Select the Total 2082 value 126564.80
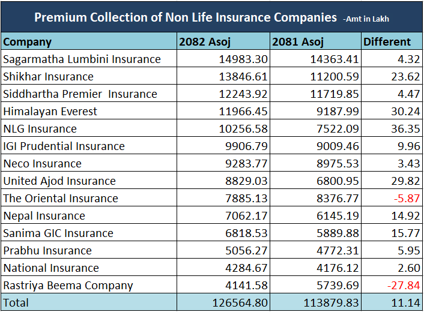 (x=240, y=303)
